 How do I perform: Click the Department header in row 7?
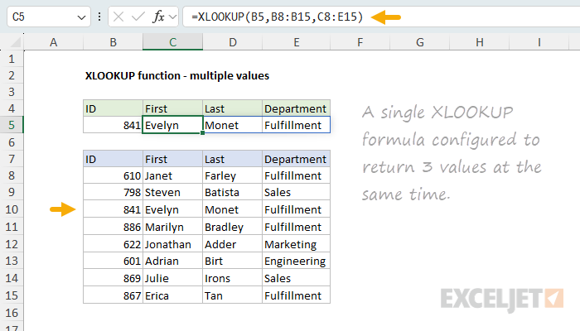[297, 159]
